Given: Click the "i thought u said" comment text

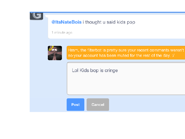Looking at the screenshot, I should [x=99, y=22].
